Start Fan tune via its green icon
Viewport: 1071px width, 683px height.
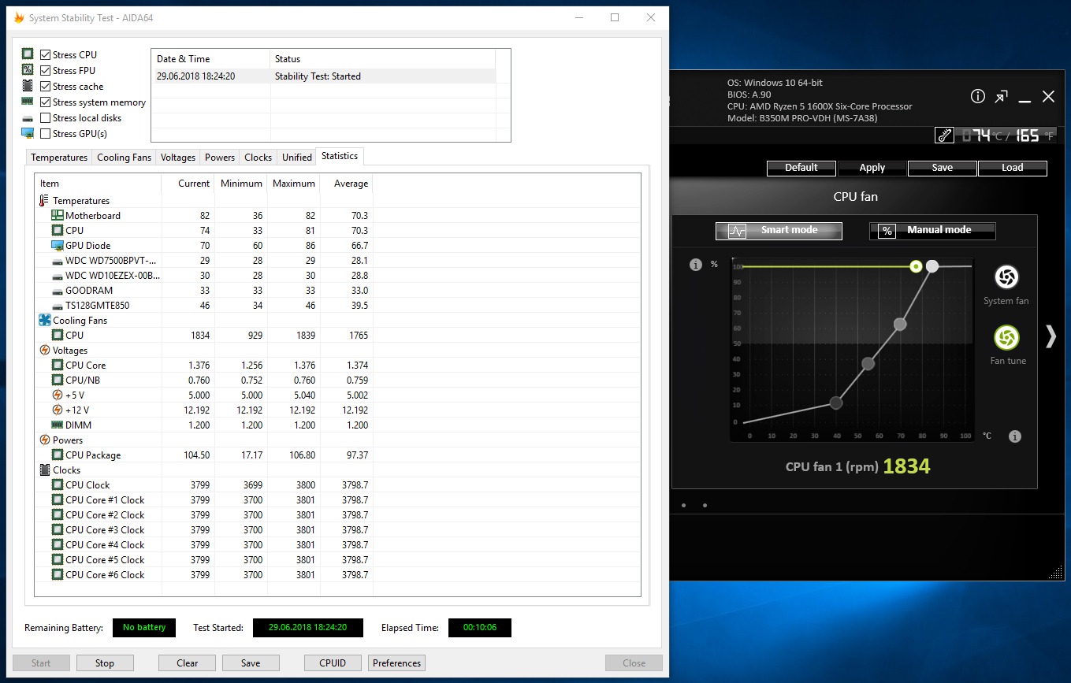coord(1006,338)
